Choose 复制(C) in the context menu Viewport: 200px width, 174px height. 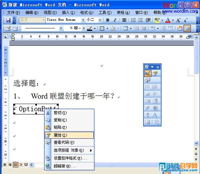coord(69,120)
